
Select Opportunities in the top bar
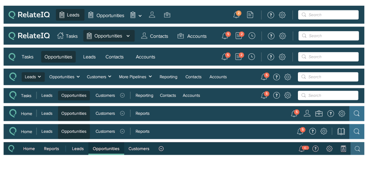[x=106, y=15]
